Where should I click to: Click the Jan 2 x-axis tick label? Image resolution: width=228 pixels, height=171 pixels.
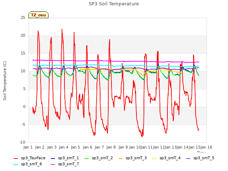(x=40, y=147)
